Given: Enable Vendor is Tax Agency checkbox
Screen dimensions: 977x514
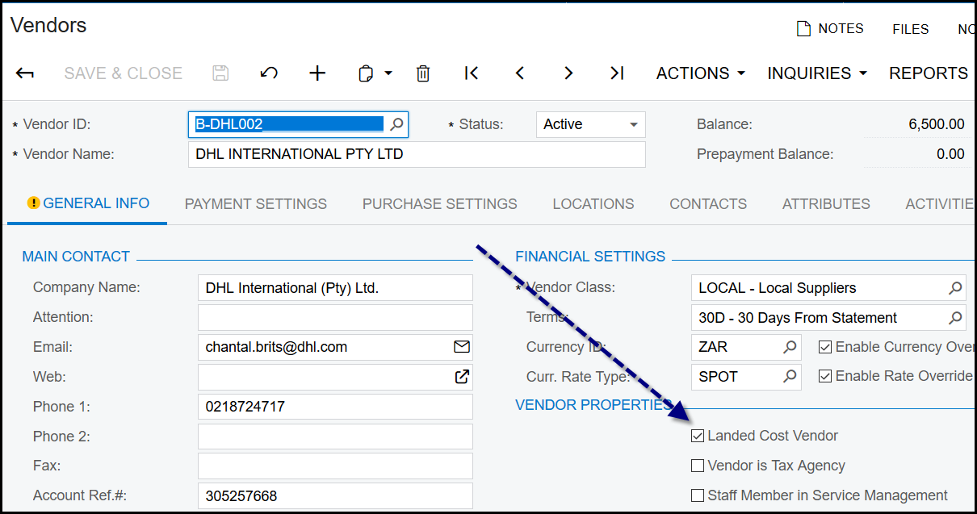Looking at the screenshot, I should [698, 466].
